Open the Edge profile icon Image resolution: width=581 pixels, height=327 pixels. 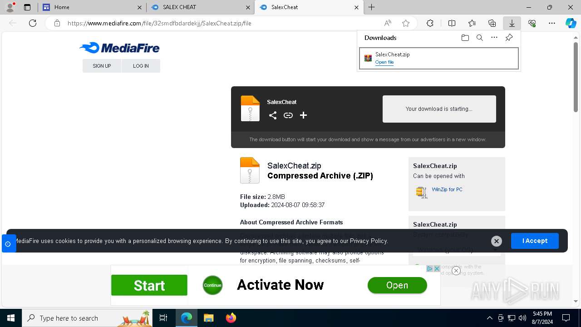tap(10, 7)
